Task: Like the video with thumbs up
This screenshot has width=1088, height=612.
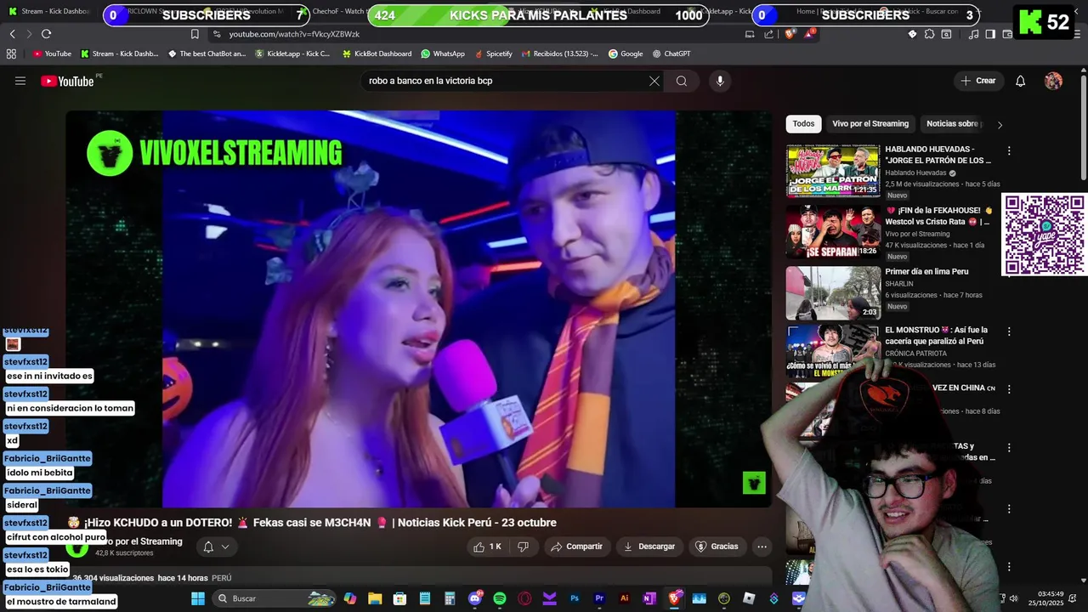Action: 487,547
